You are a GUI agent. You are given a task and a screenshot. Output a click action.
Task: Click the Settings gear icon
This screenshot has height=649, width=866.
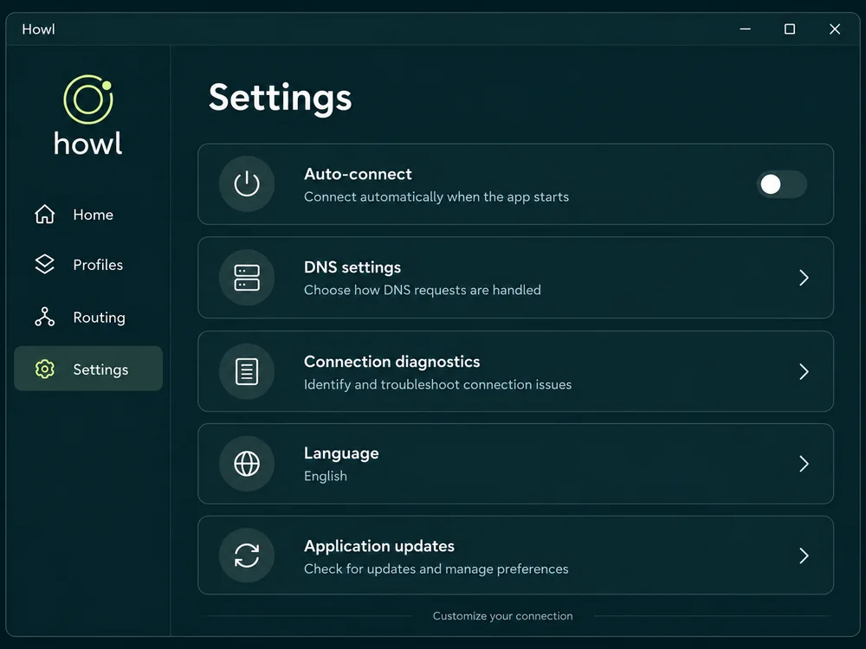click(45, 369)
